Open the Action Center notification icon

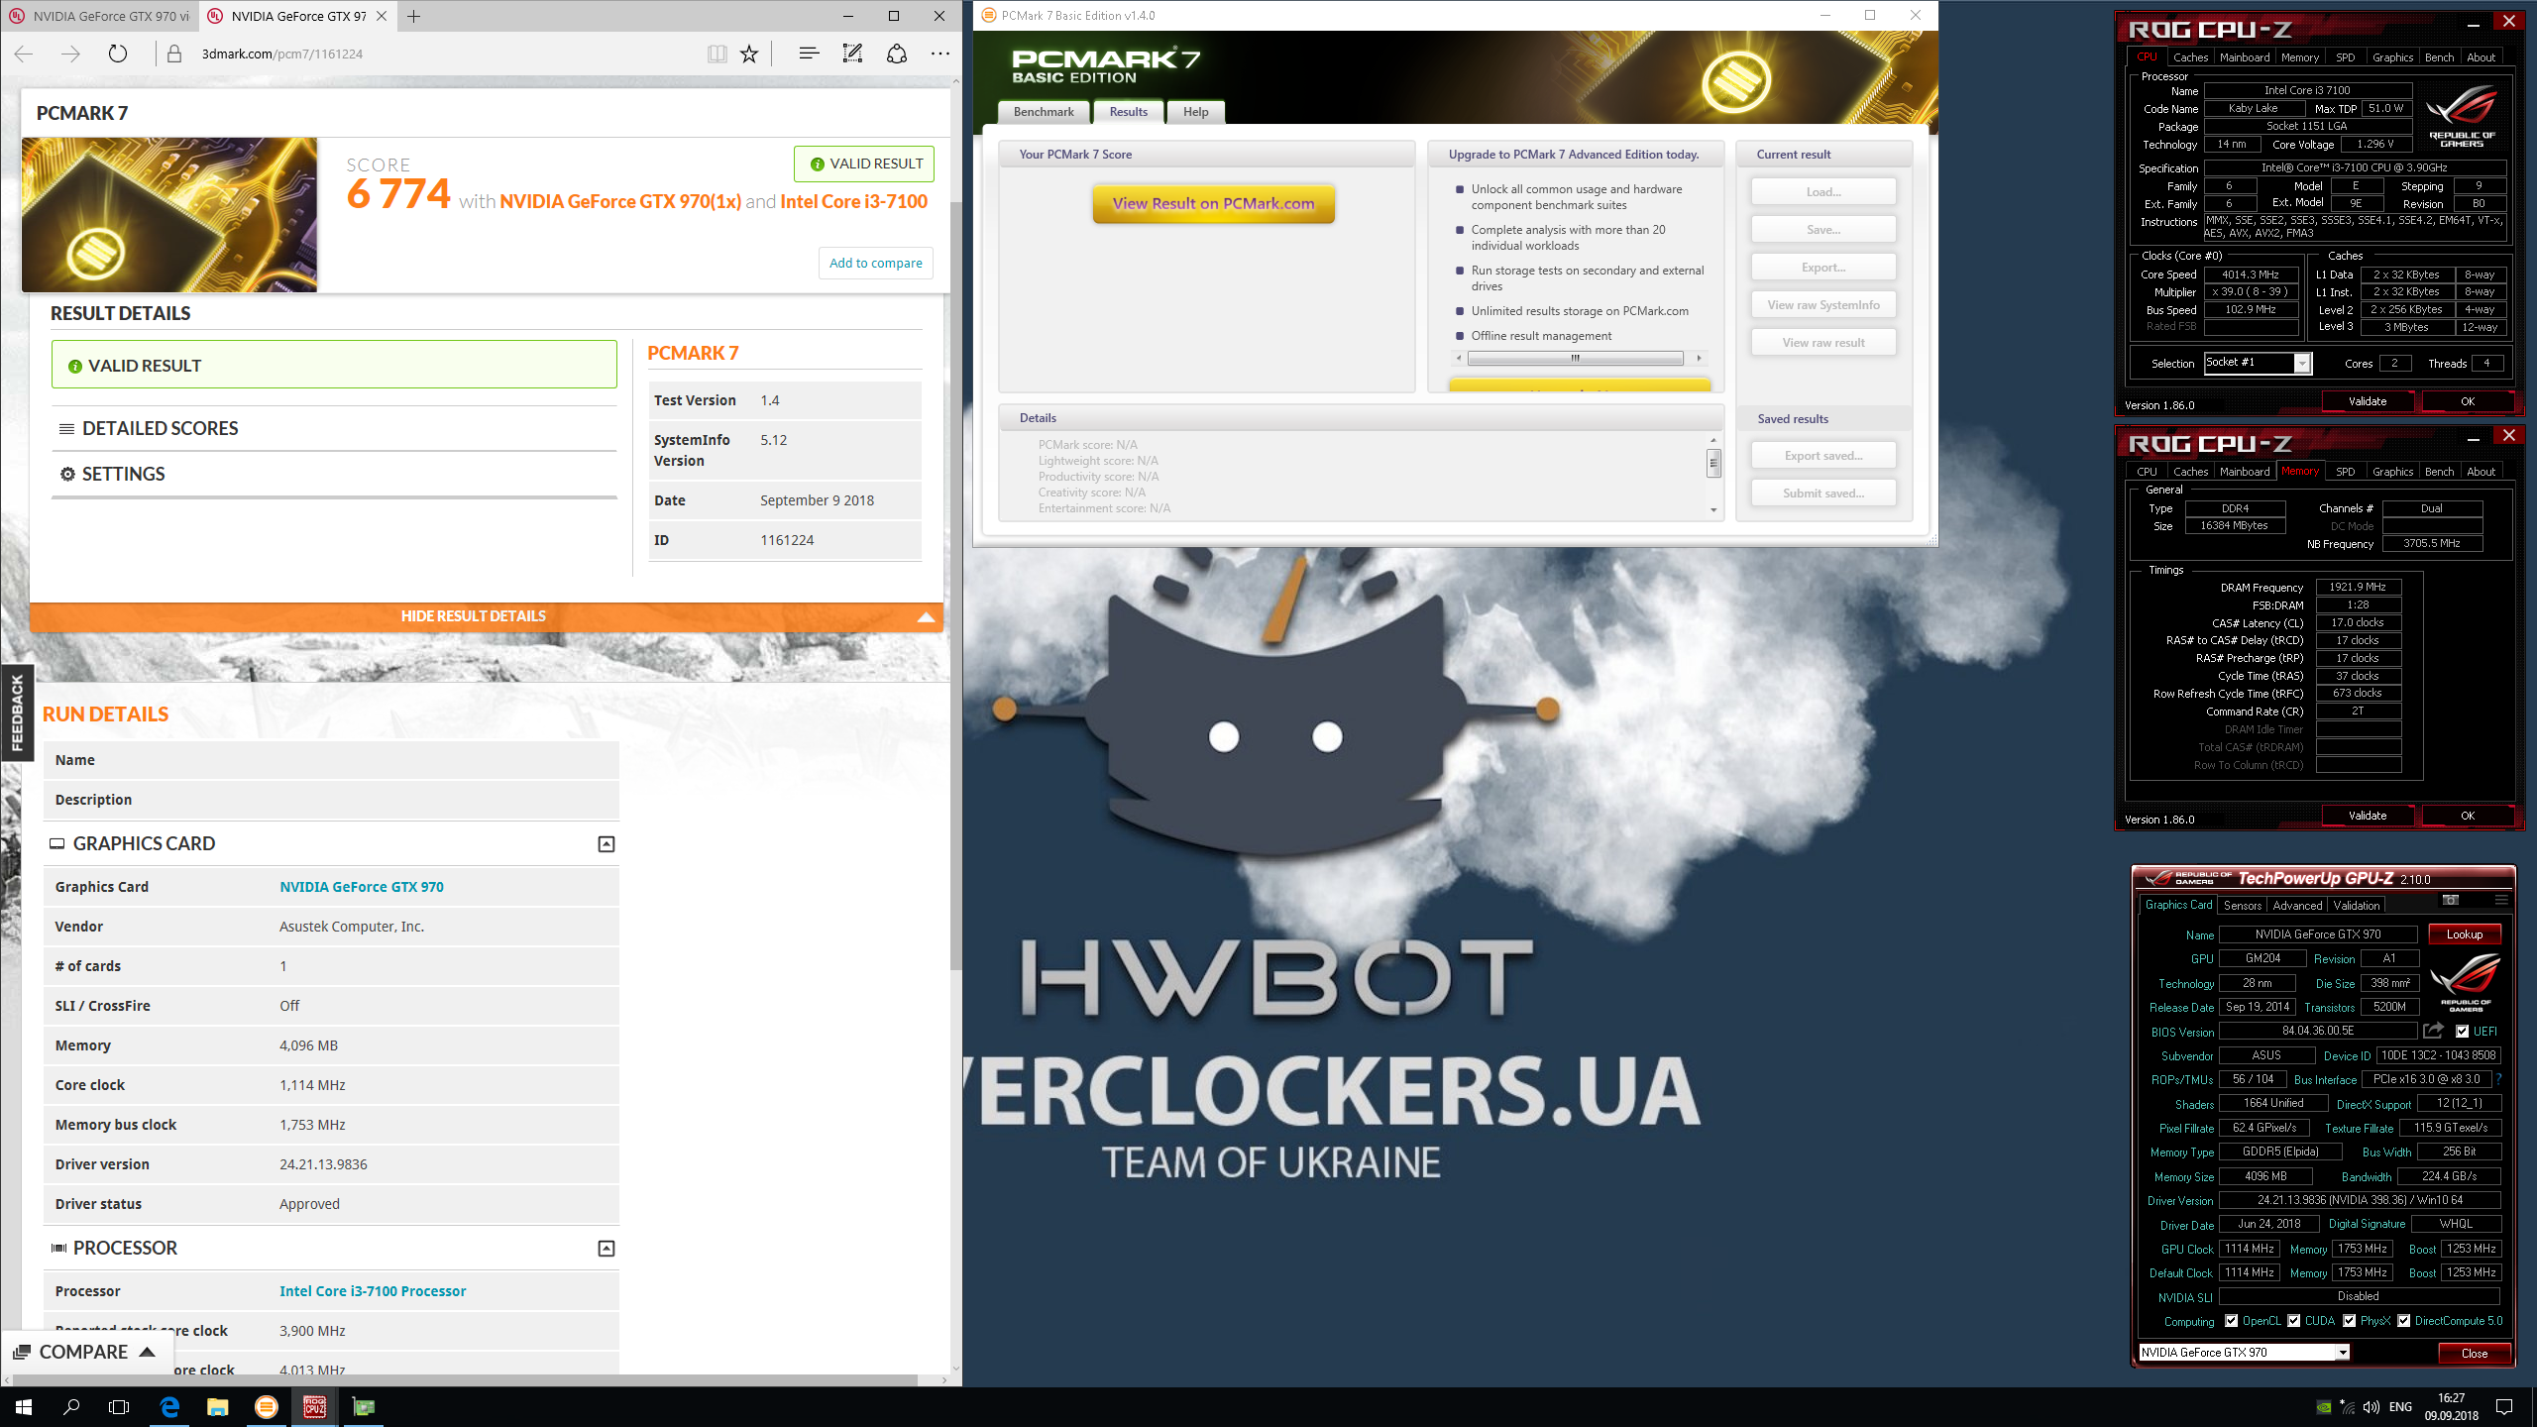2504,1406
